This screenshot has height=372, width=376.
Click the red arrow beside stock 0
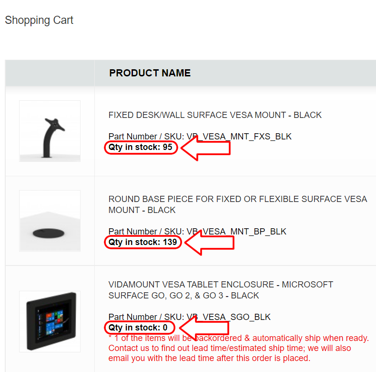[204, 328]
